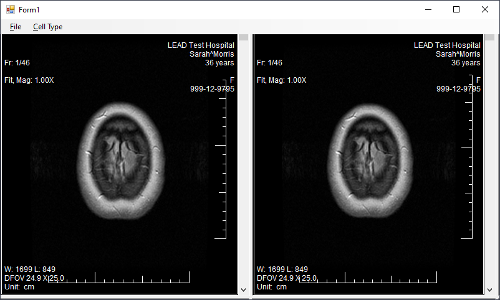Click 'LEAD Test Hospital' text in right viewer
Viewport: 500px width, 300px height.
tap(447, 45)
